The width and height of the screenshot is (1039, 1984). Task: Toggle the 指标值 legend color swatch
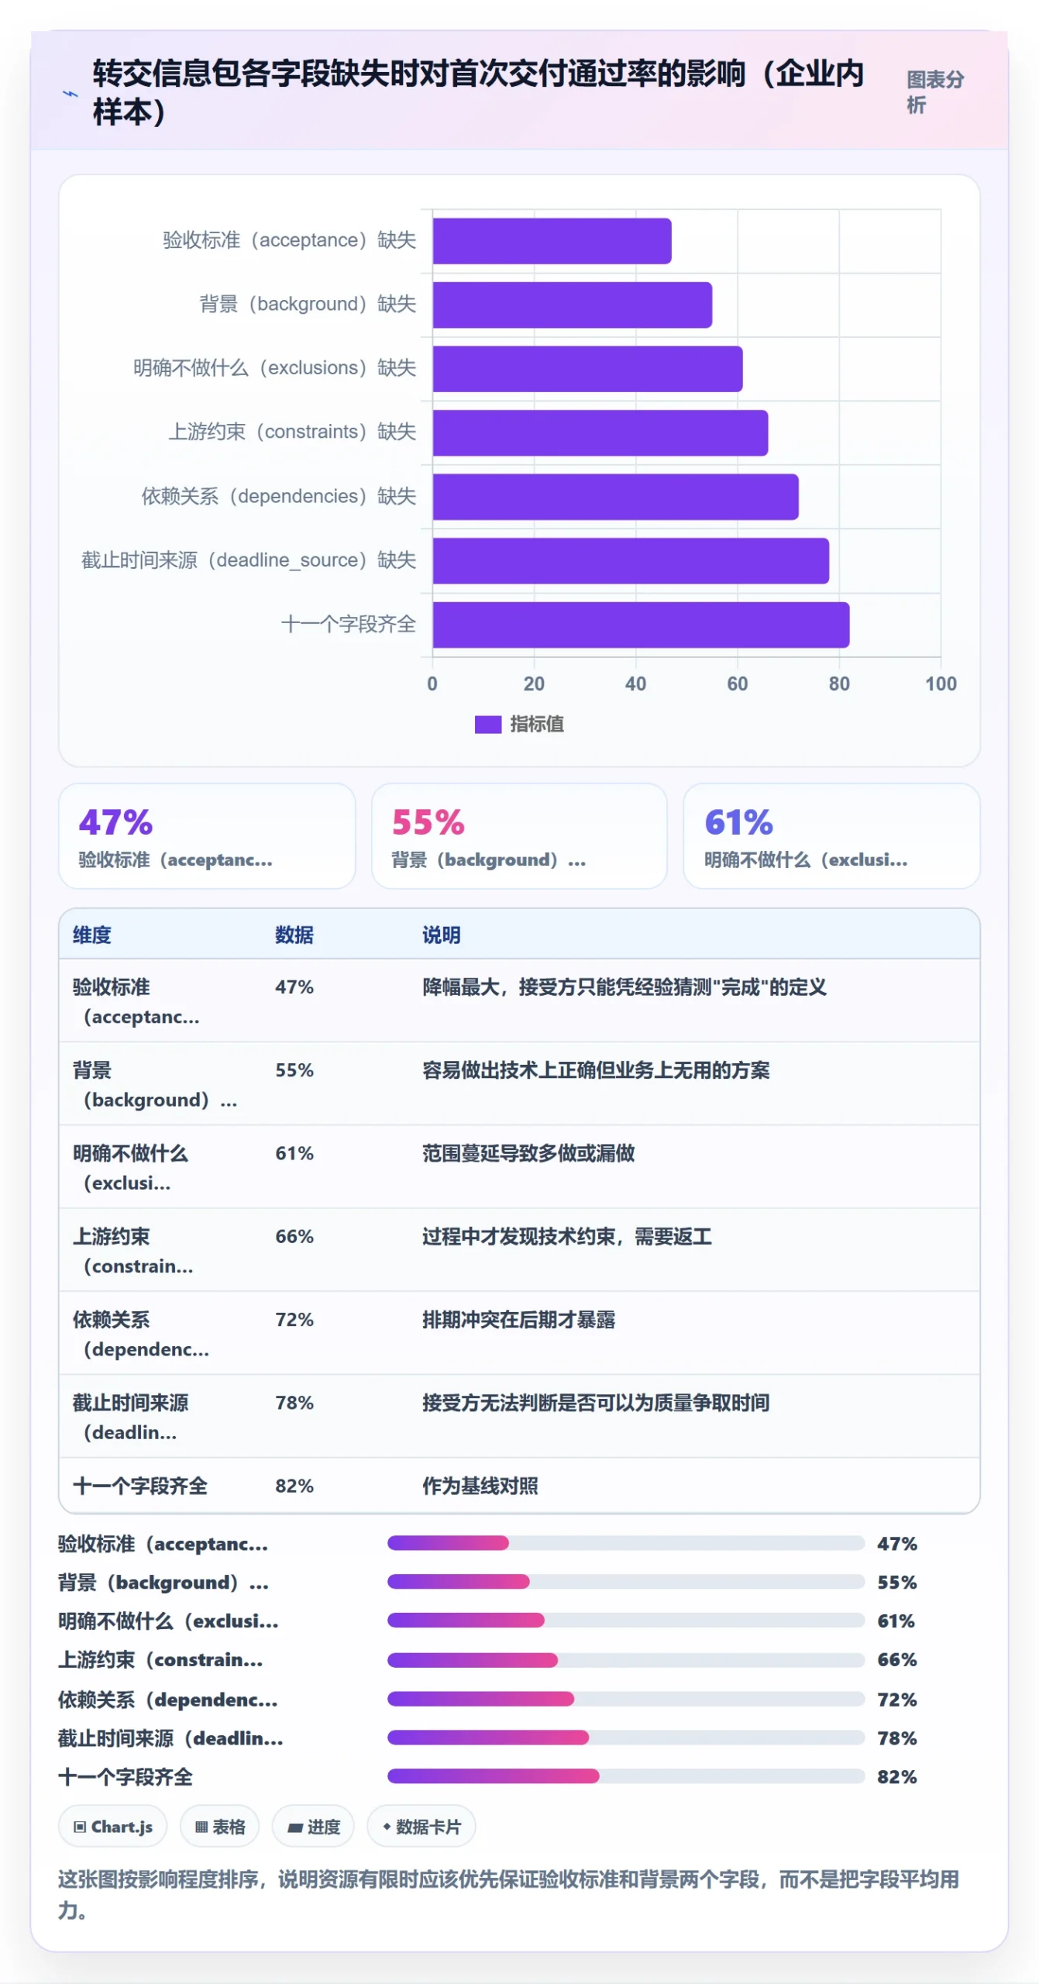(x=487, y=724)
